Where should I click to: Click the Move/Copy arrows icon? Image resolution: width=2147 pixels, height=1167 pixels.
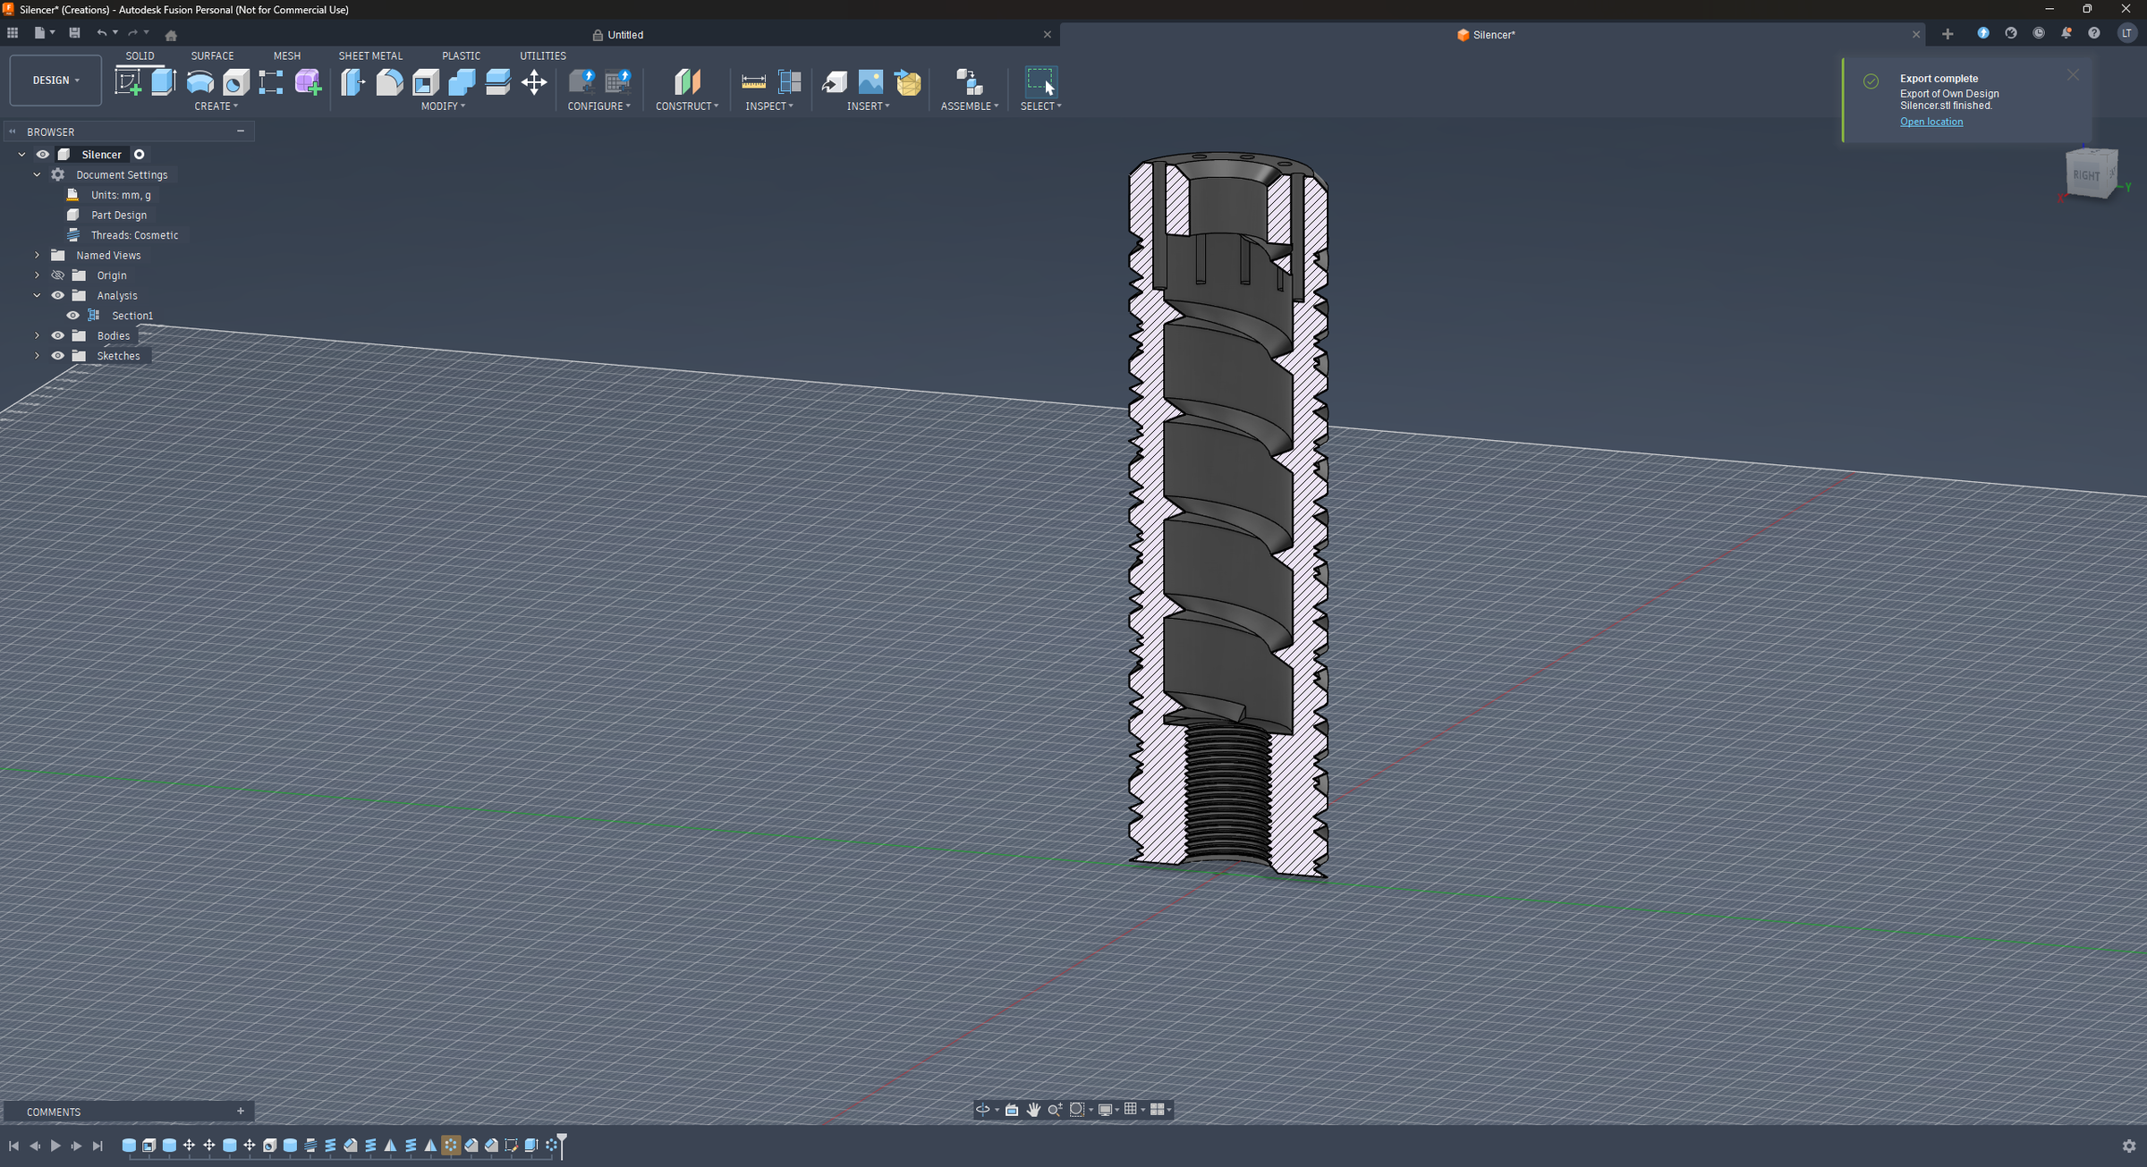point(534,82)
